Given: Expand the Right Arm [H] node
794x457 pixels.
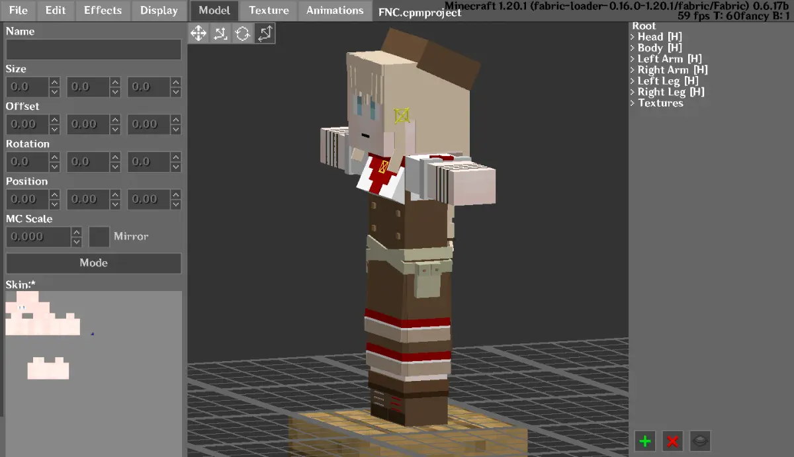Looking at the screenshot, I should click(633, 69).
